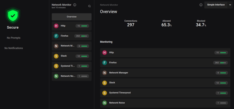The height and width of the screenshot is (109, 234).
Task: Click the green Secure shield icon
Action: (13, 15)
